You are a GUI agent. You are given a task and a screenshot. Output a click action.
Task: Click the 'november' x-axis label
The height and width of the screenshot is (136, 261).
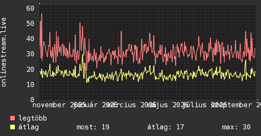click(x=49, y=105)
